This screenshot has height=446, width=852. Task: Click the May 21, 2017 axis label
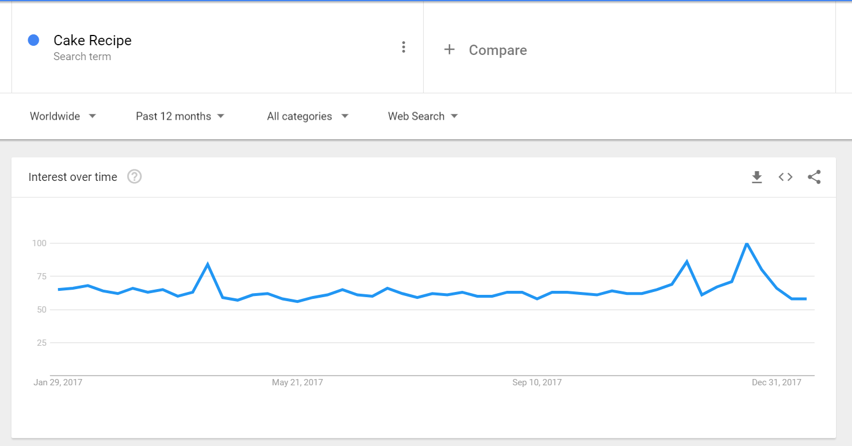coord(297,382)
